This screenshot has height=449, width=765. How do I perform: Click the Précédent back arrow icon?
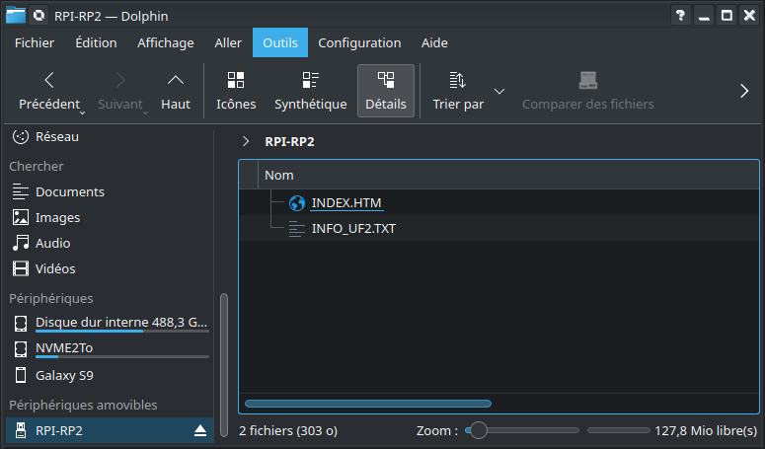[x=49, y=81]
